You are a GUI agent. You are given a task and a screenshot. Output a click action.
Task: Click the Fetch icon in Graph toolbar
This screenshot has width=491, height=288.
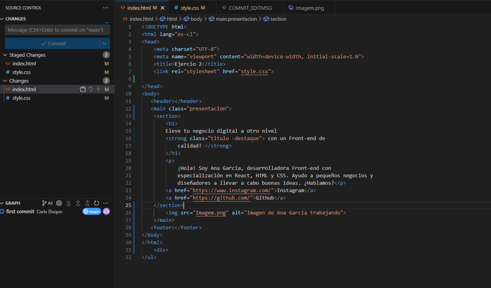[68, 203]
